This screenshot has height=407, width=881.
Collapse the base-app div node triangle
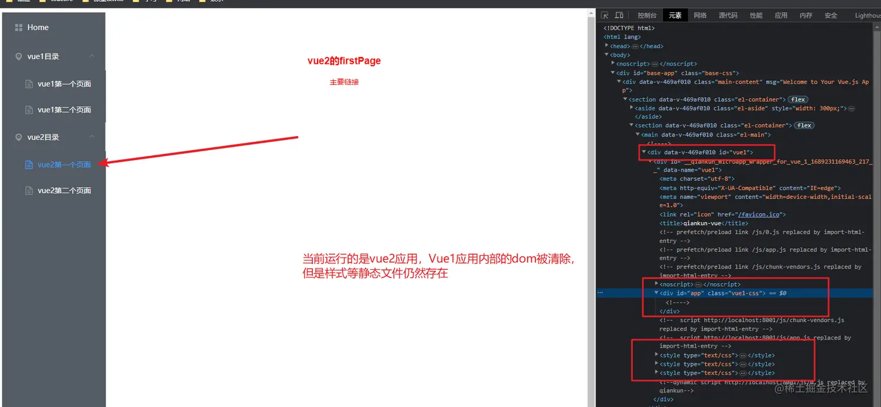coord(613,73)
